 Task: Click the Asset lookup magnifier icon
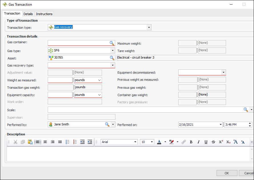(112, 58)
